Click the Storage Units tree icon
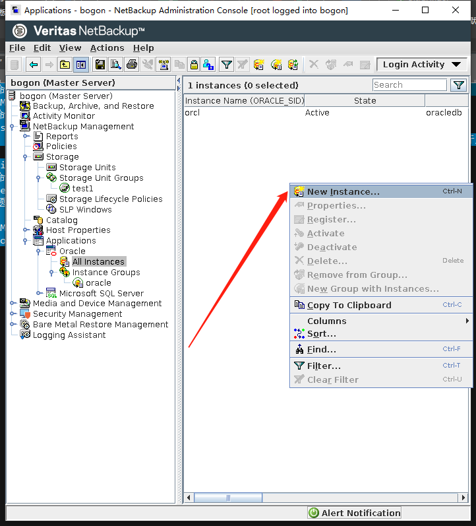The width and height of the screenshot is (476, 526). pyautogui.click(x=51, y=167)
